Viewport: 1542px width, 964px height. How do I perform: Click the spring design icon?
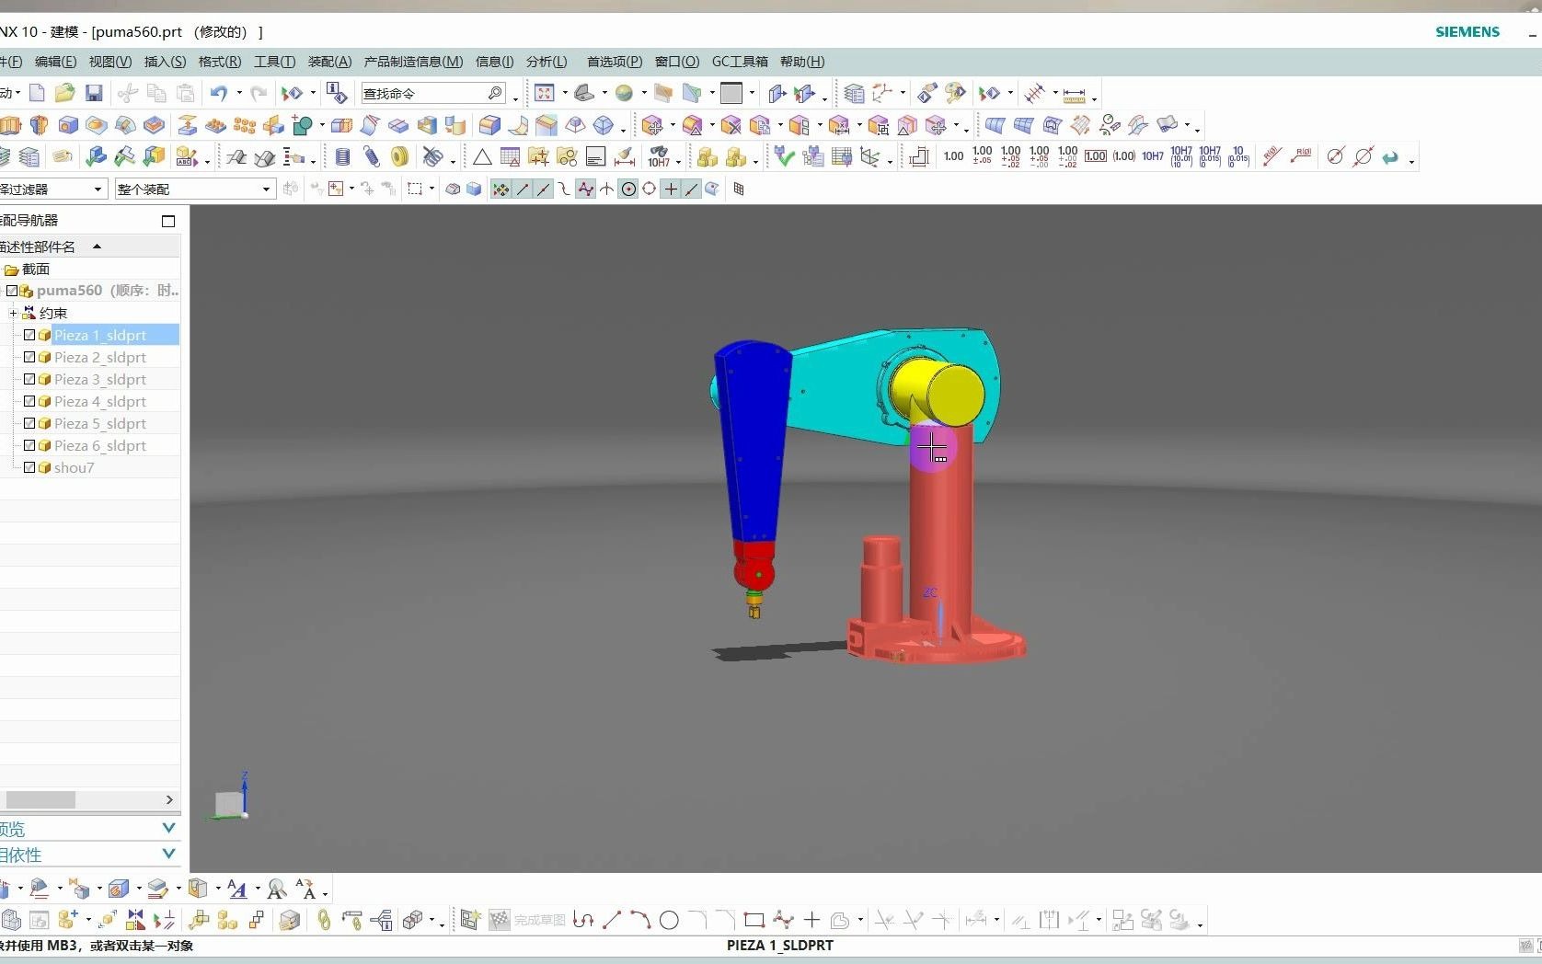coord(371,157)
